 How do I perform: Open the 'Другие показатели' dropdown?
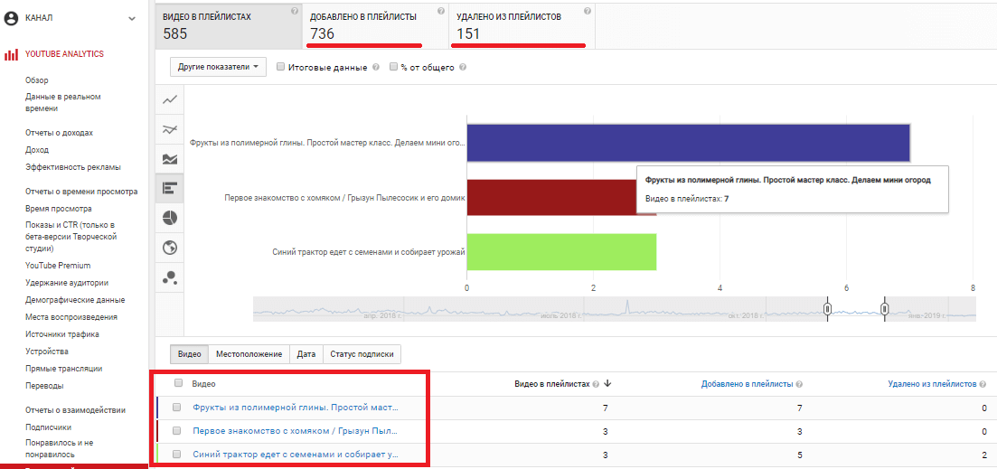[x=218, y=67]
